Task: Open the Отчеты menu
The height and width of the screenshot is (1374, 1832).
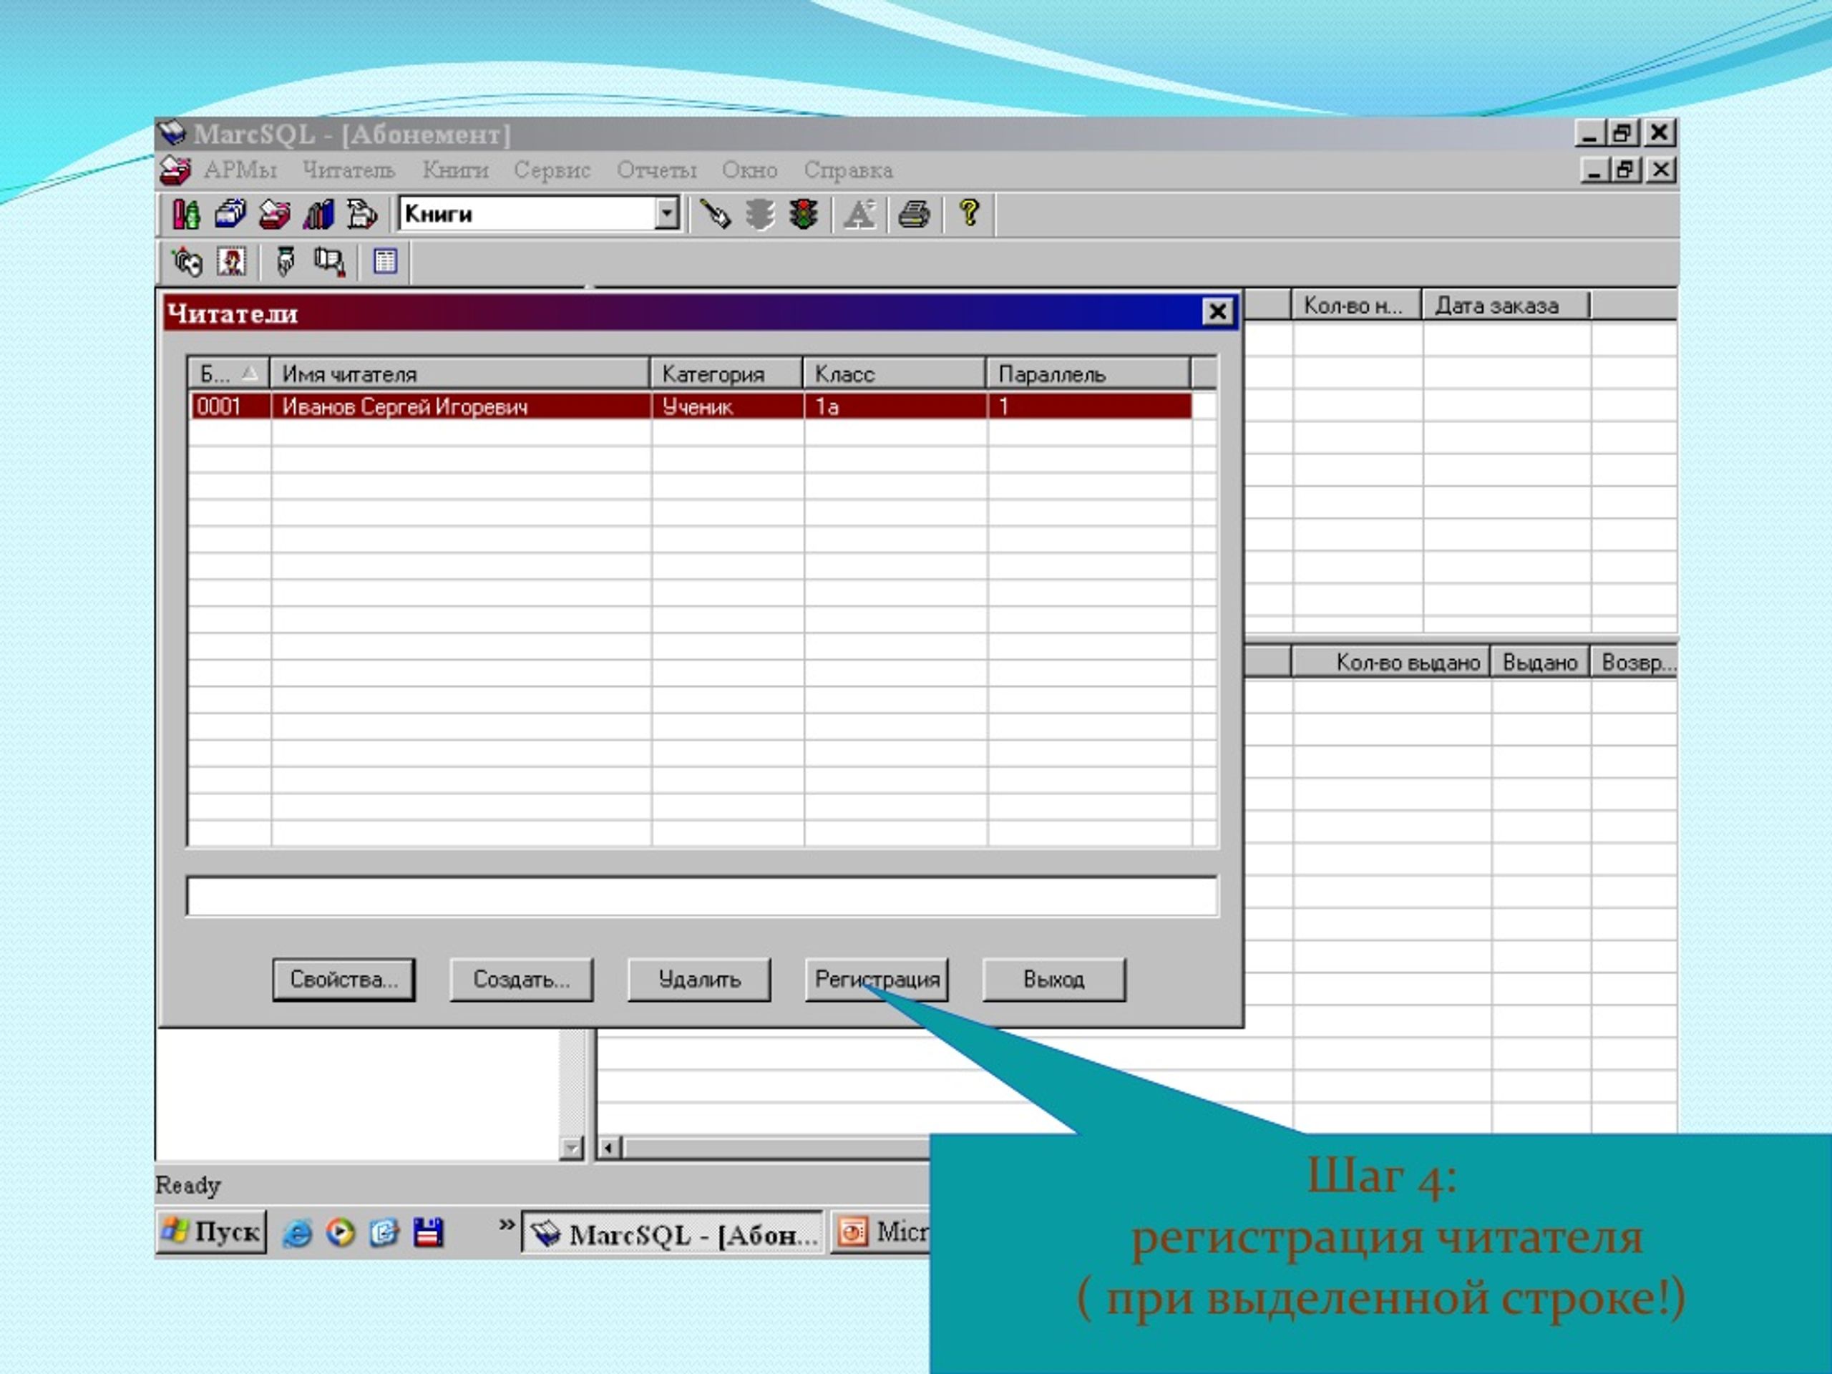Action: pyautogui.click(x=657, y=170)
